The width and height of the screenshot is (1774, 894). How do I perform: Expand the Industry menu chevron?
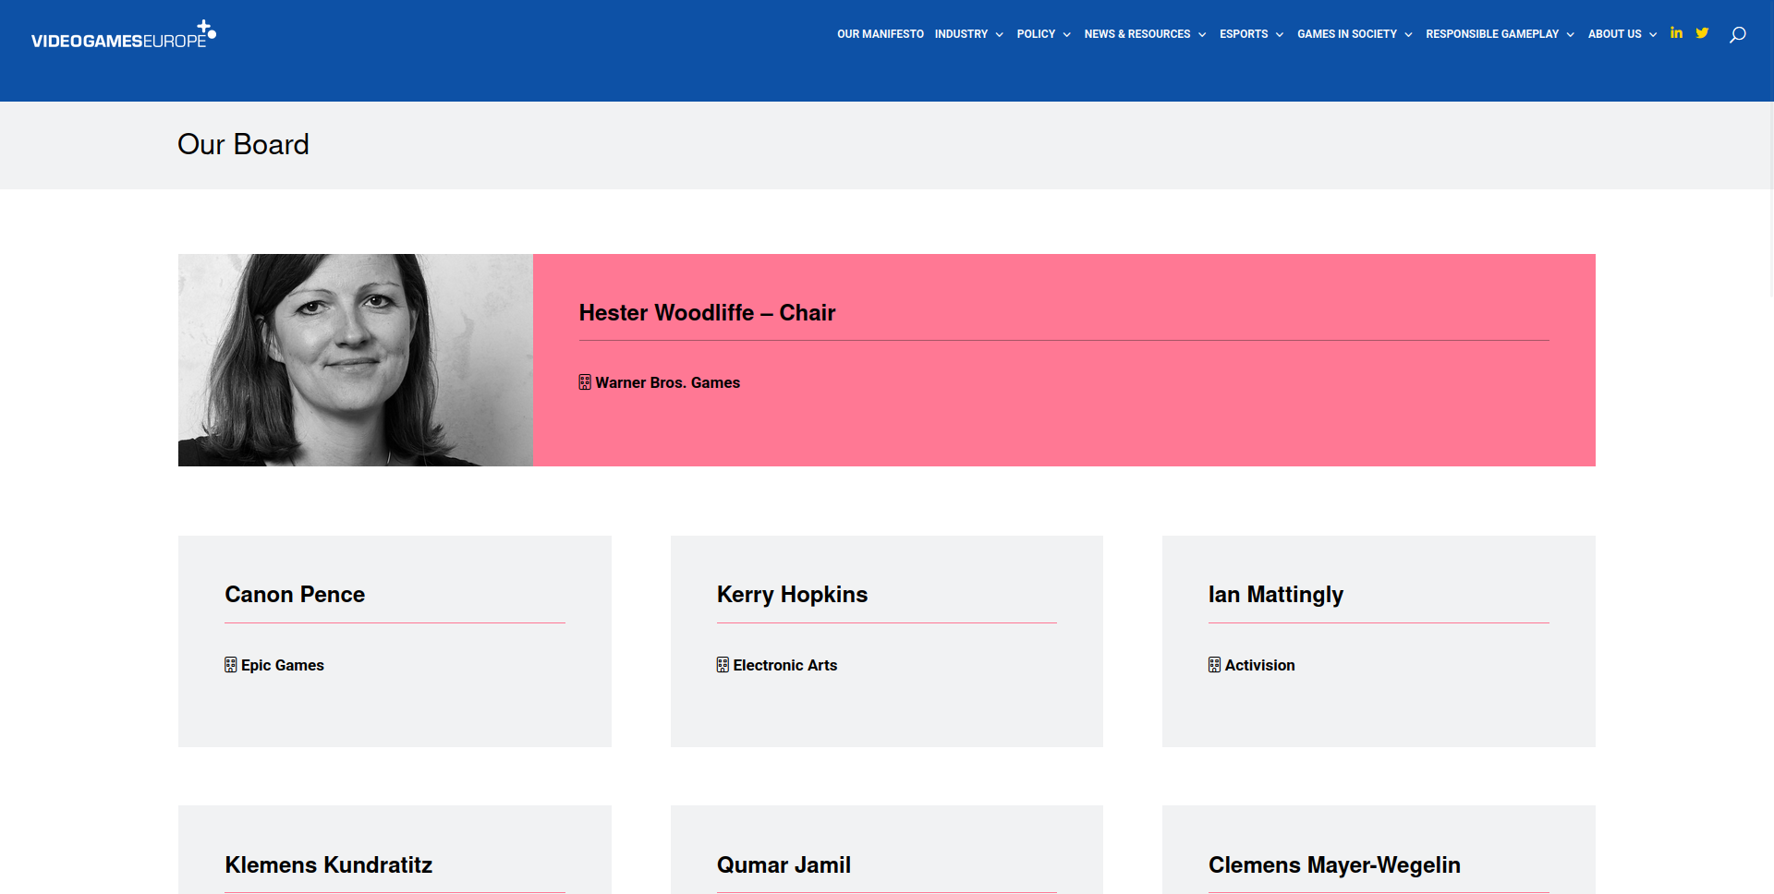pos(999,34)
